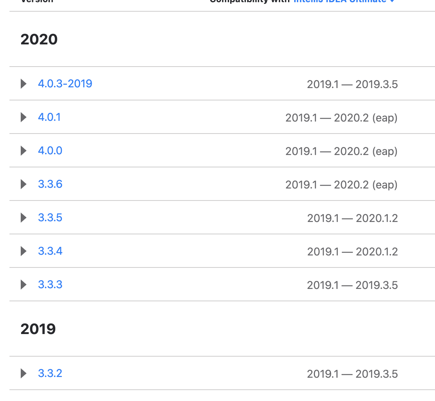Image resolution: width=435 pixels, height=401 pixels.
Task: Expand the 4.0.0 disclosure triangle
Action: click(x=23, y=150)
